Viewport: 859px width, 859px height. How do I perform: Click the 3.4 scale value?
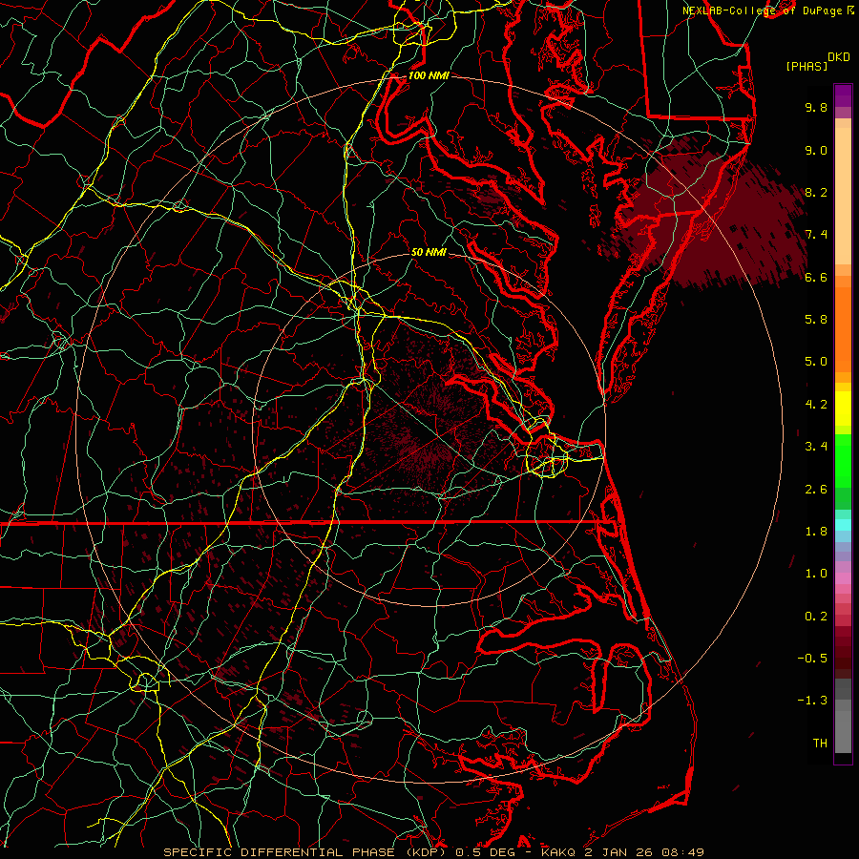tap(816, 447)
